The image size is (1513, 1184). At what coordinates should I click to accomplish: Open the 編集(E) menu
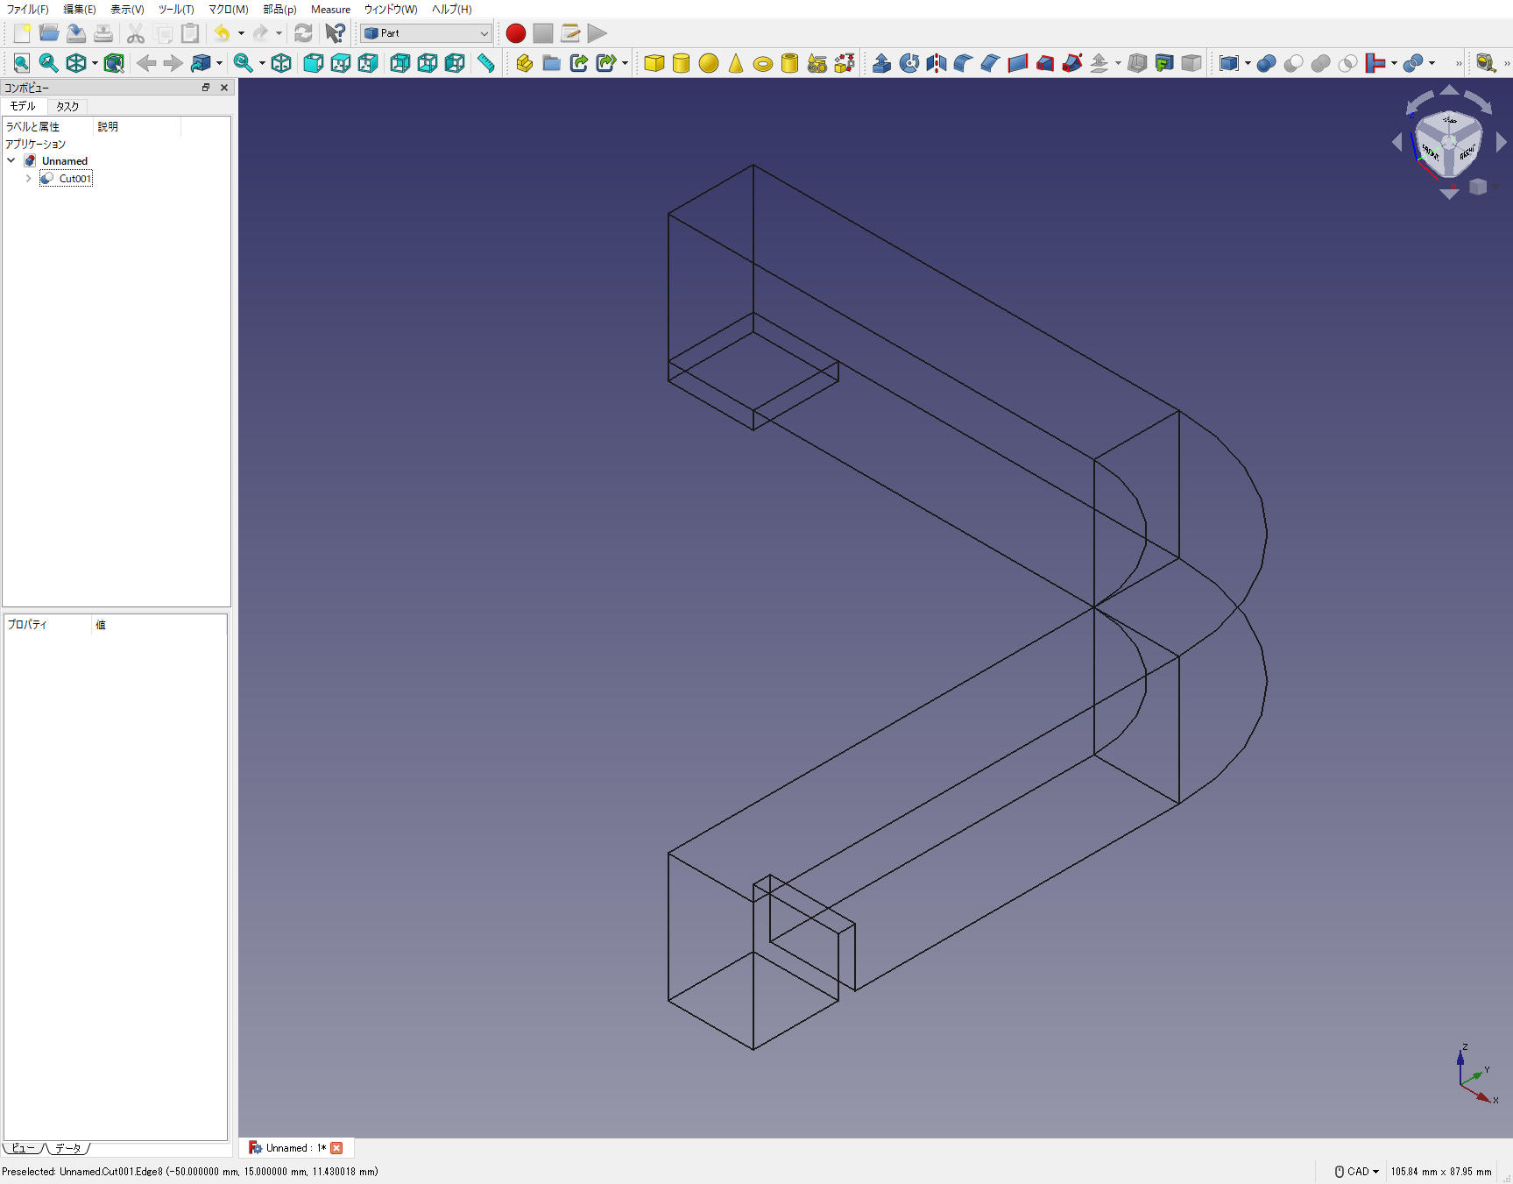tap(80, 10)
